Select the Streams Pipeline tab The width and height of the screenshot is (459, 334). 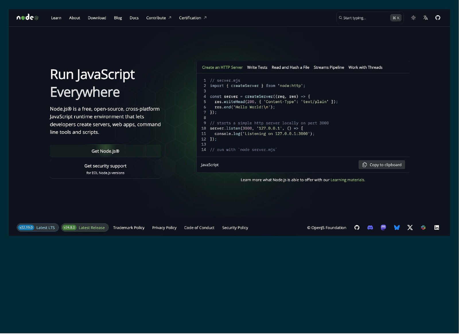(329, 68)
